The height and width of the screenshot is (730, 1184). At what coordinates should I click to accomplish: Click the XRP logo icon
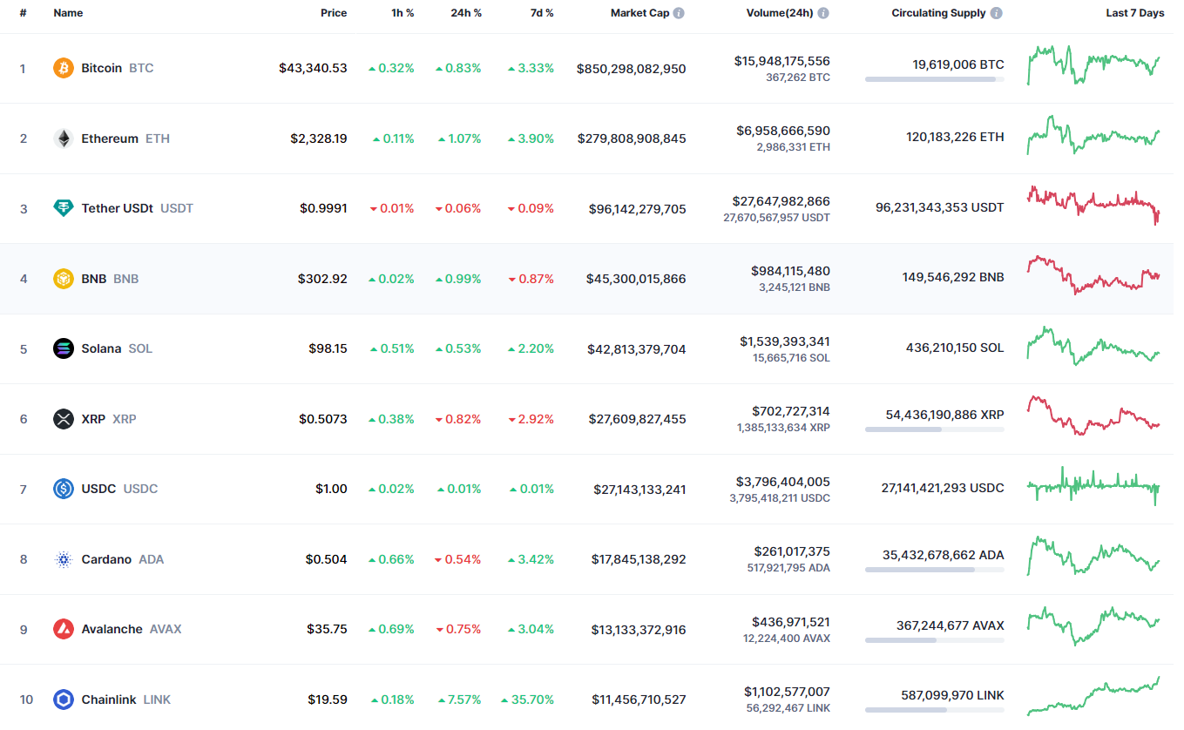pyautogui.click(x=64, y=419)
